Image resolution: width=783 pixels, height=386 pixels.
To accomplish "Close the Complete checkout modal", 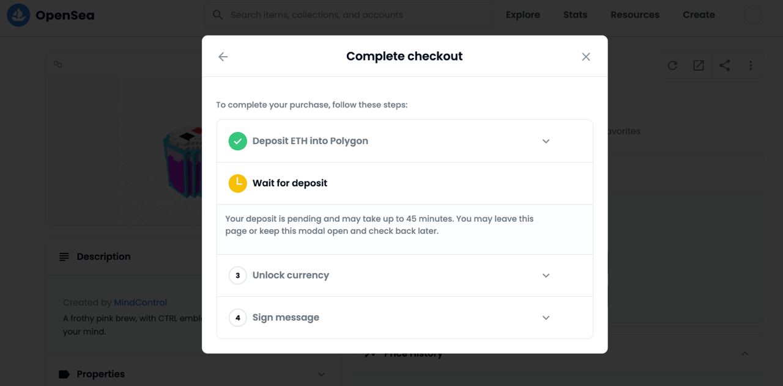I will [586, 57].
